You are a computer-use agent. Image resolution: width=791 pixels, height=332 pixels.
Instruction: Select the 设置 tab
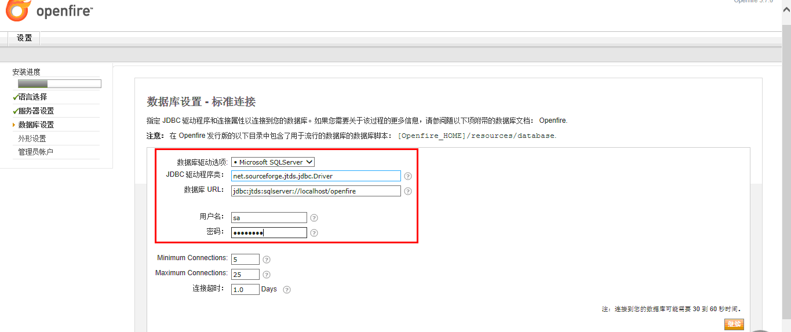24,38
